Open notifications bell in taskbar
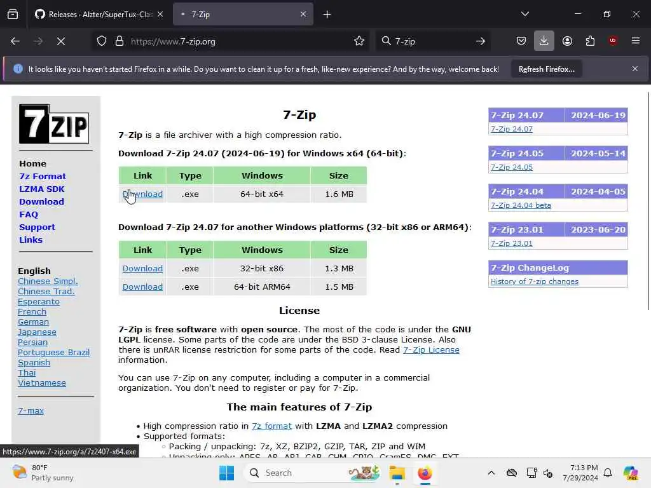 [x=608, y=473]
